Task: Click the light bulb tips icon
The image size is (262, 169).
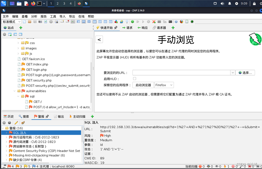Action: [127, 22]
